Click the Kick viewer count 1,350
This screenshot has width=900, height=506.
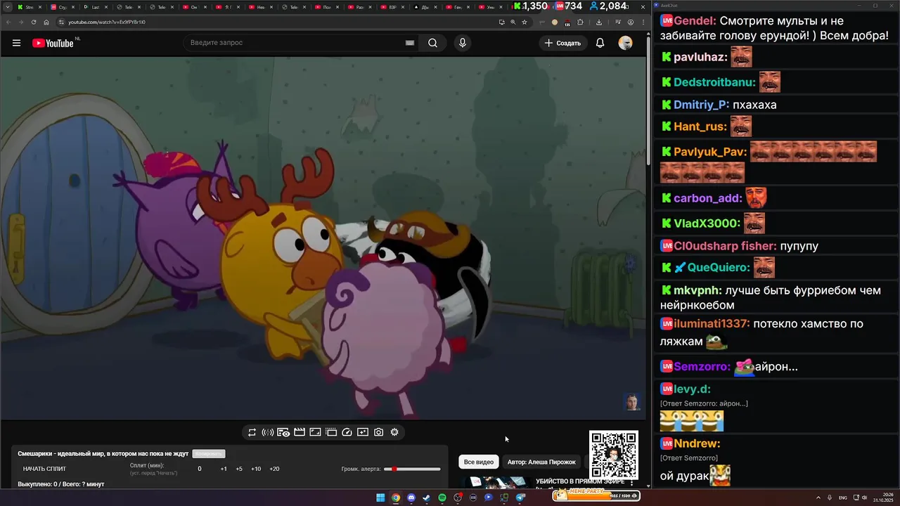[529, 6]
